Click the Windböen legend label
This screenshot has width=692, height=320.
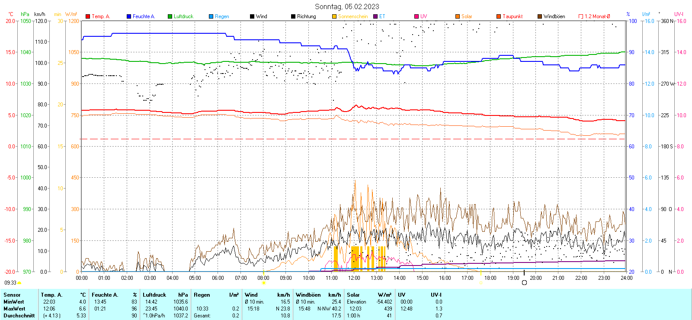pos(554,16)
